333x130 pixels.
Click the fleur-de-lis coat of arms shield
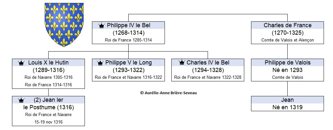coord(64,25)
